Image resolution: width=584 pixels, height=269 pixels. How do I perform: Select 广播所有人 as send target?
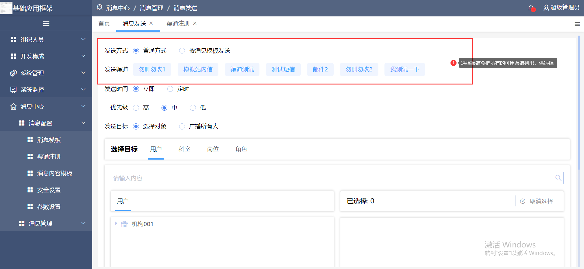(182, 126)
